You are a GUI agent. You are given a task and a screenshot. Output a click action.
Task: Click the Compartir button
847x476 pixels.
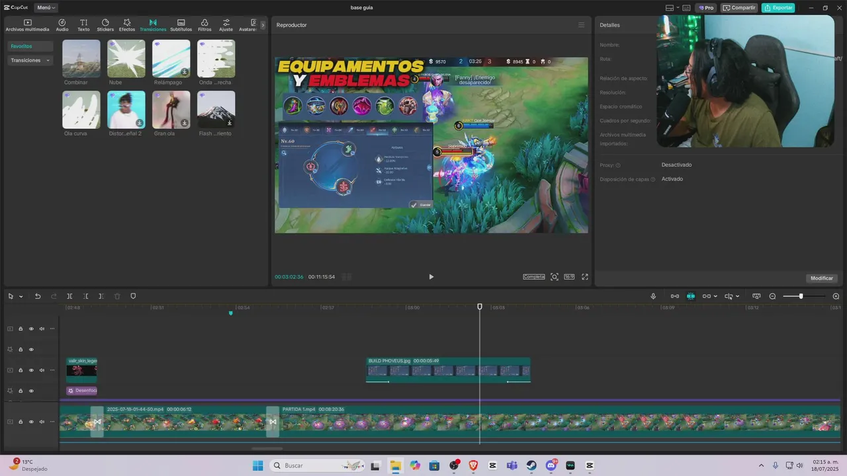pyautogui.click(x=739, y=8)
